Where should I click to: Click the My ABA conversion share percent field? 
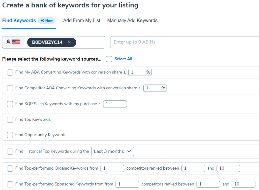click(137, 72)
